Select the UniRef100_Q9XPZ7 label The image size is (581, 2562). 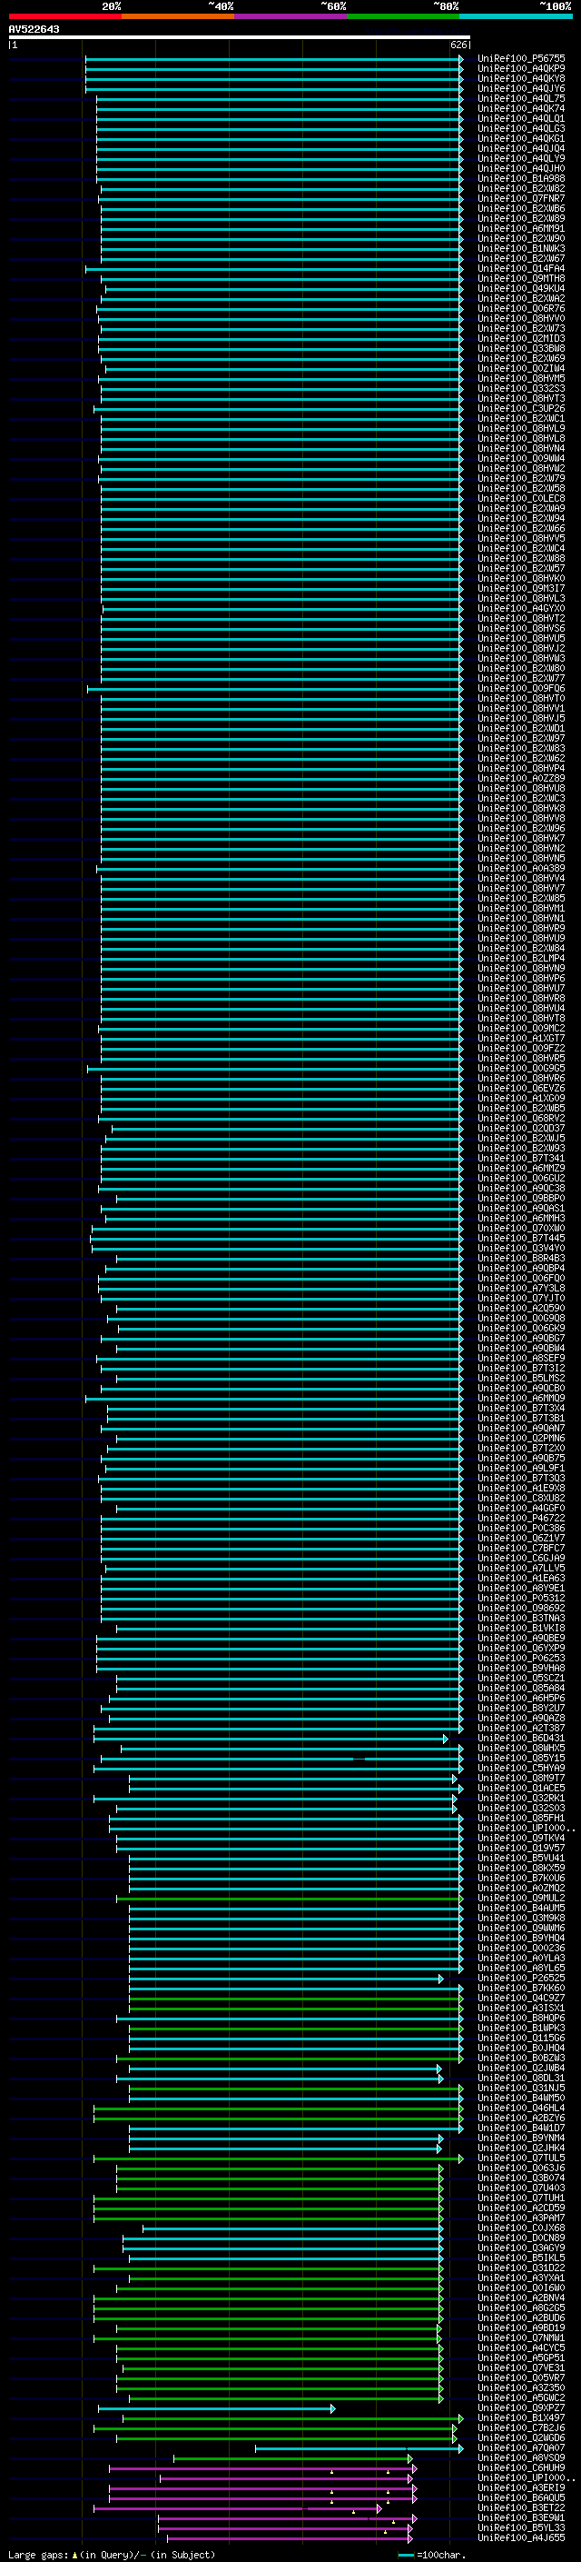(521, 2408)
